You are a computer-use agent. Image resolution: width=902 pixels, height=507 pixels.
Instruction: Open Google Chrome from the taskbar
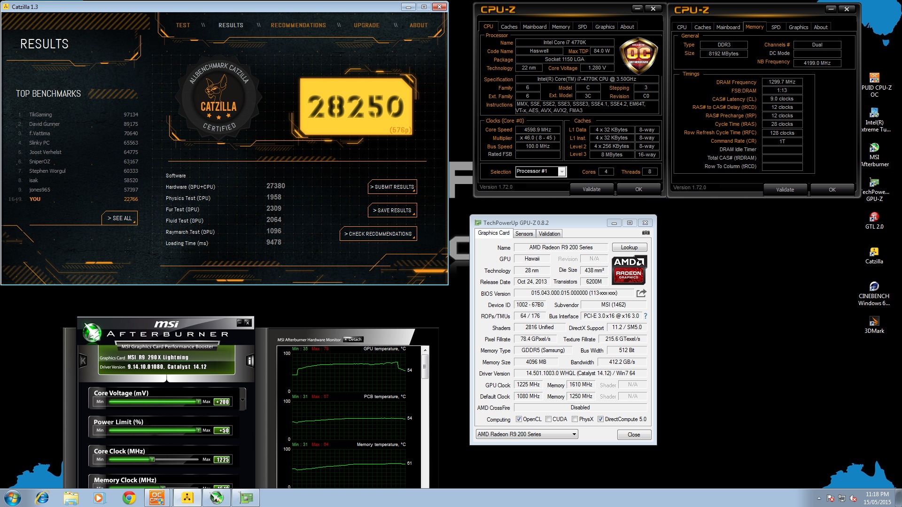(x=129, y=498)
